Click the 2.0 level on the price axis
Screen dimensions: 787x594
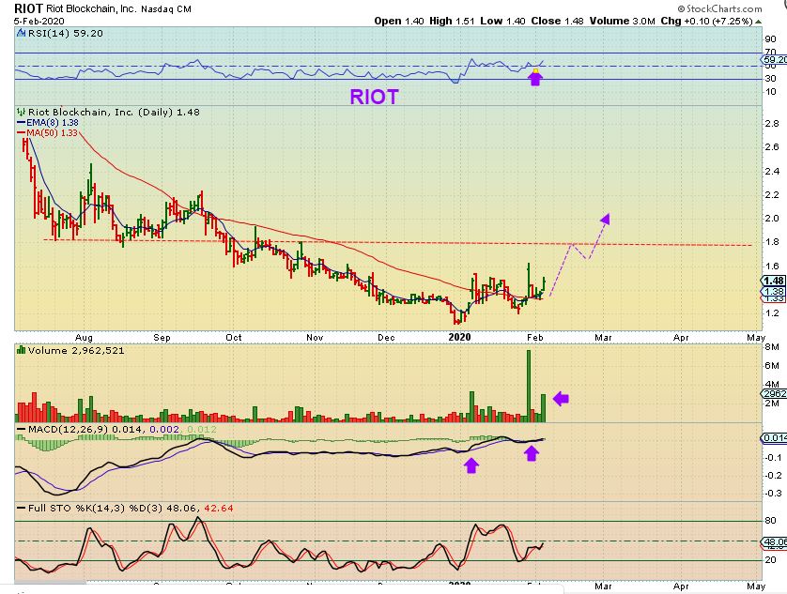click(772, 219)
